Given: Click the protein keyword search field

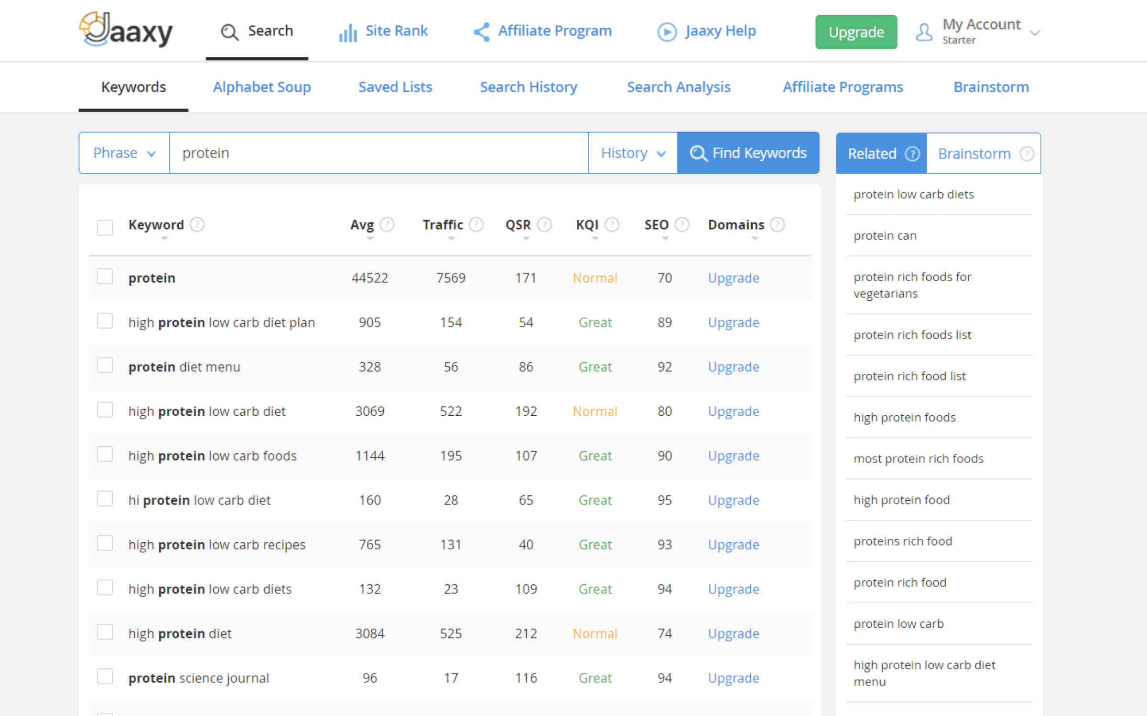Looking at the screenshot, I should (379, 153).
